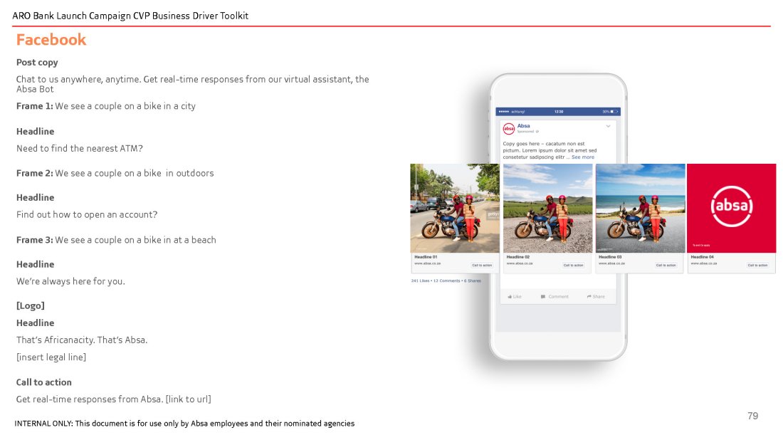
Task: Click 'We're always here for you.' line
Action: pyautogui.click(x=70, y=281)
